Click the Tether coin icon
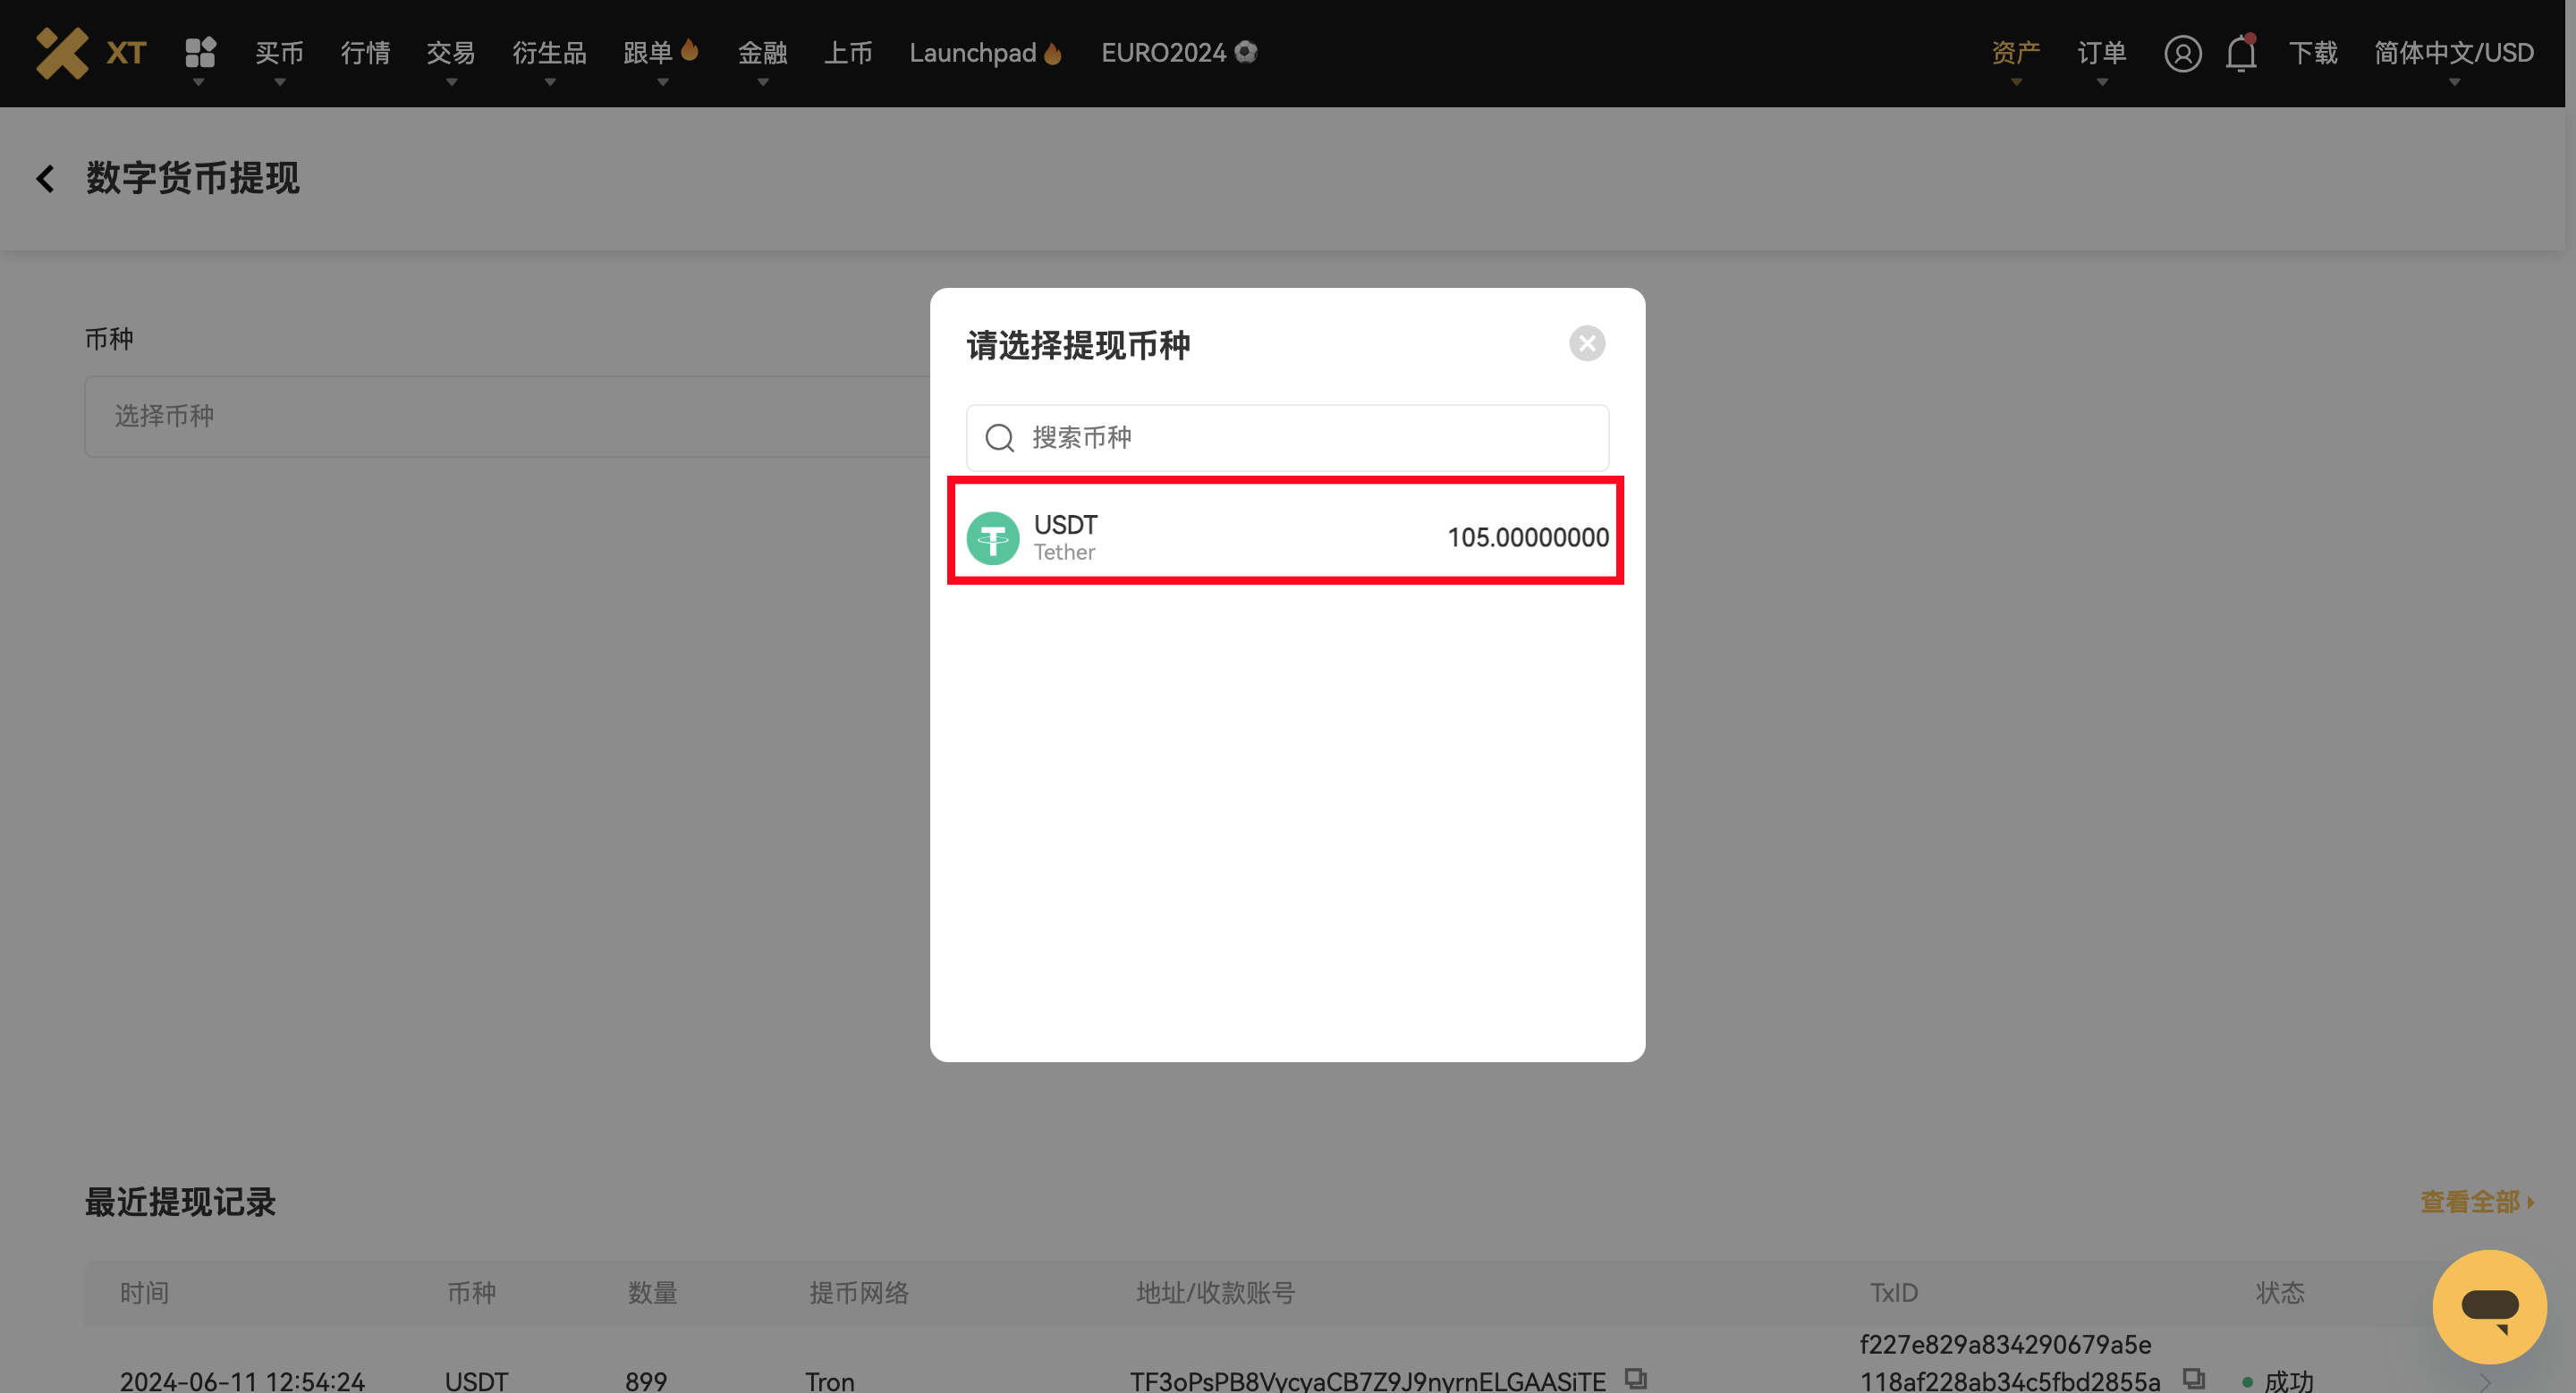This screenshot has width=2576, height=1393. pos(993,538)
